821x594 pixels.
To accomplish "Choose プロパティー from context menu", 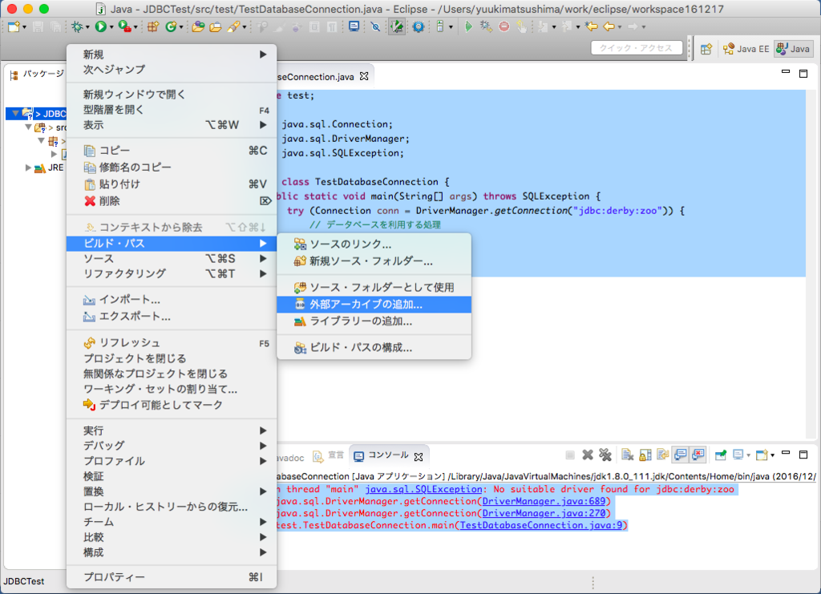I will coord(172,577).
